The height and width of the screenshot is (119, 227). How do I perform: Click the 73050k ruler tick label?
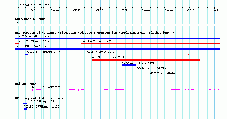coord(100,10)
